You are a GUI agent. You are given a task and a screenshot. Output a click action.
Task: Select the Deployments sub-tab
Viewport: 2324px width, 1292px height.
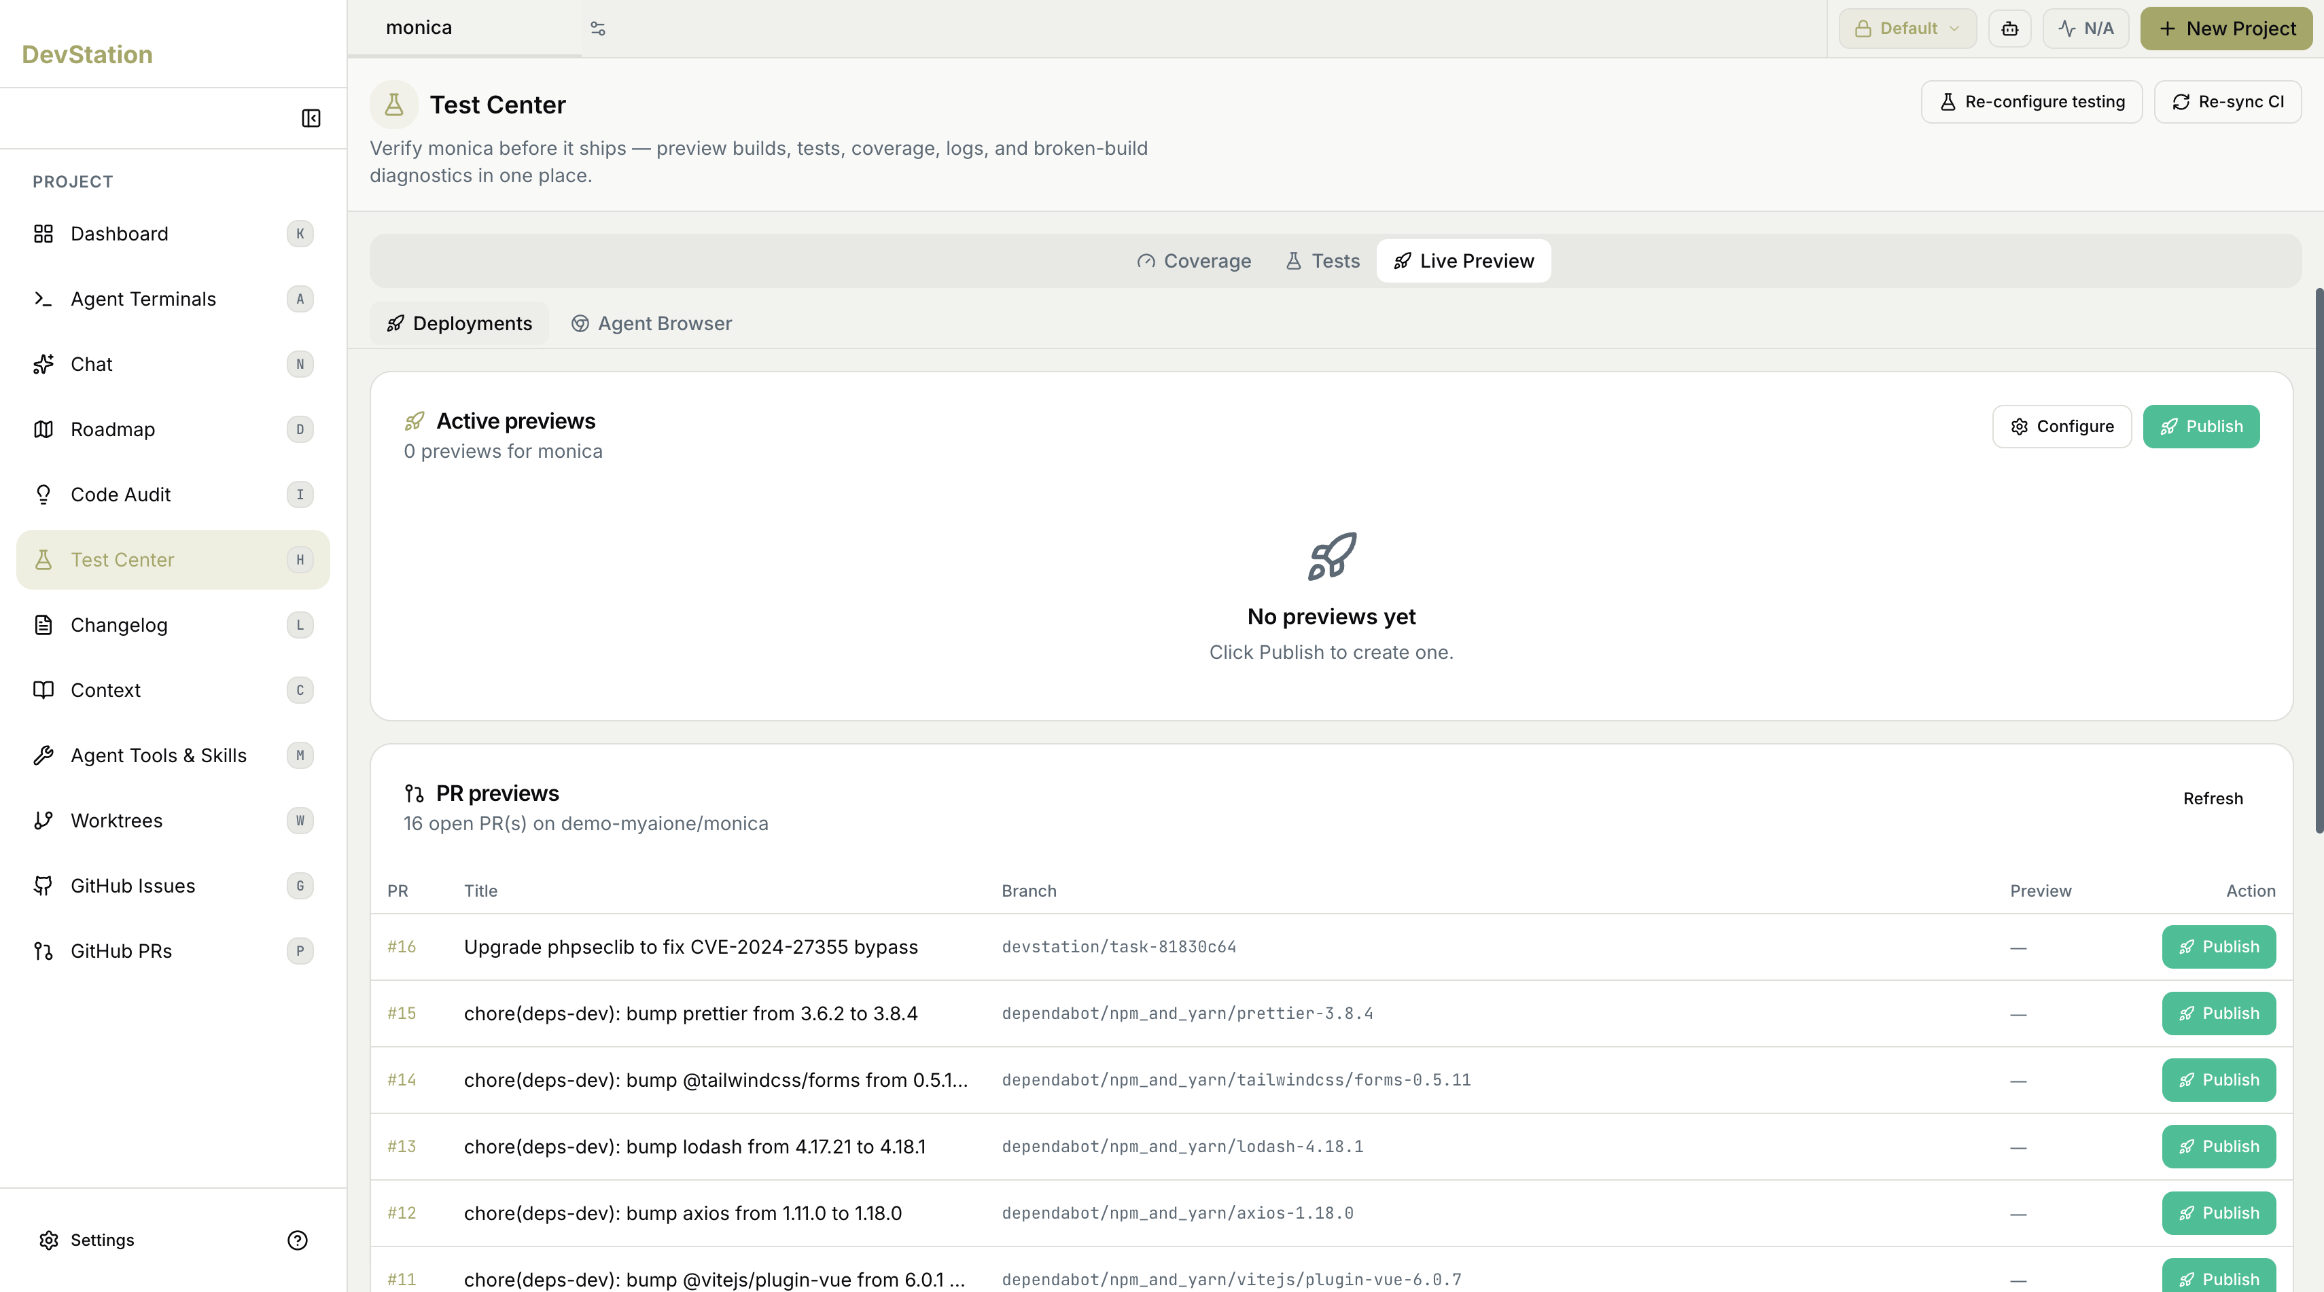[x=459, y=323]
